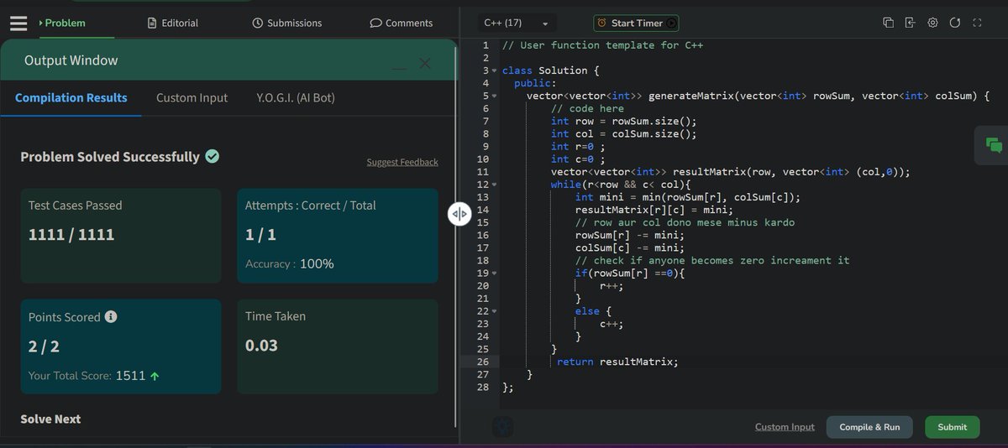Minimize the Output Window panel
Image resolution: width=1008 pixels, height=448 pixels.
tap(399, 67)
